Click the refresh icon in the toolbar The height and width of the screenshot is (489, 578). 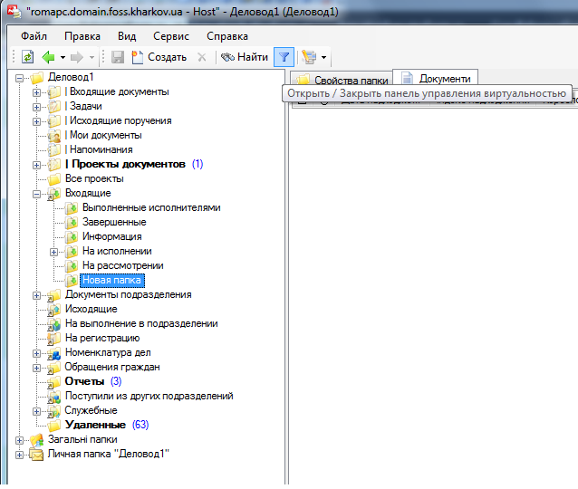coord(28,57)
